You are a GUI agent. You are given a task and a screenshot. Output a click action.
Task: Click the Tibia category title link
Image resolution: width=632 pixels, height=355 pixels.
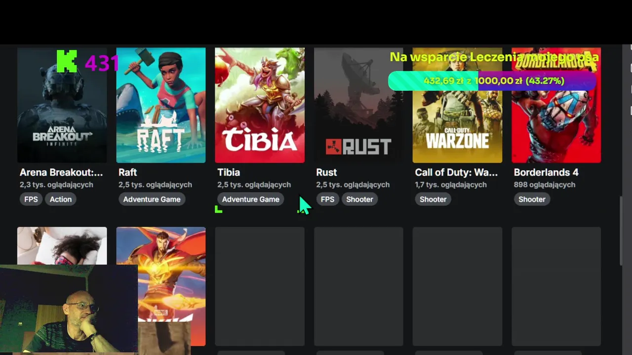(229, 173)
